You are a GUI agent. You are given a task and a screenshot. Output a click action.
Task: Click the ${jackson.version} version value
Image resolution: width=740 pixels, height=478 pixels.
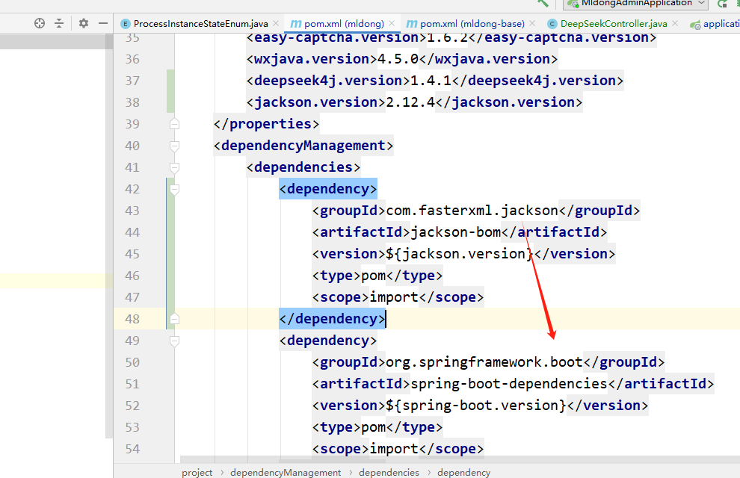(460, 254)
